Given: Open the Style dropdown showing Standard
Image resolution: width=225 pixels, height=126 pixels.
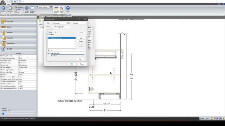Looking at the screenshot, I should (79, 23).
